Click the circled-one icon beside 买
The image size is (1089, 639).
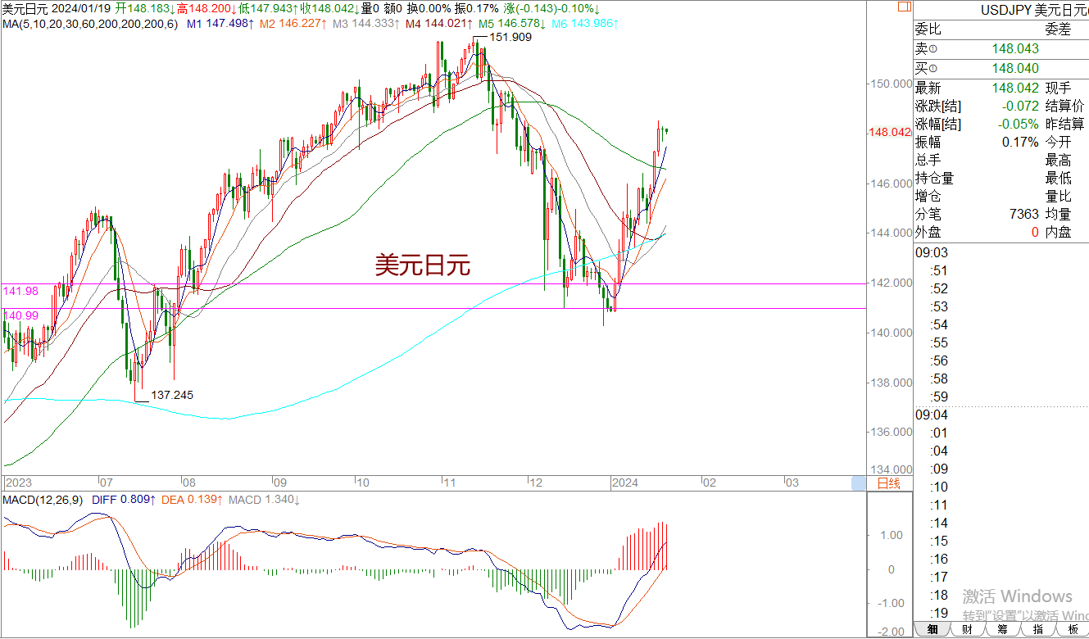[x=933, y=69]
